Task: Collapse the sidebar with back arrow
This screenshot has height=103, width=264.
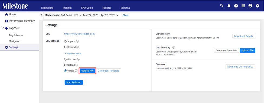Action: pos(41,15)
